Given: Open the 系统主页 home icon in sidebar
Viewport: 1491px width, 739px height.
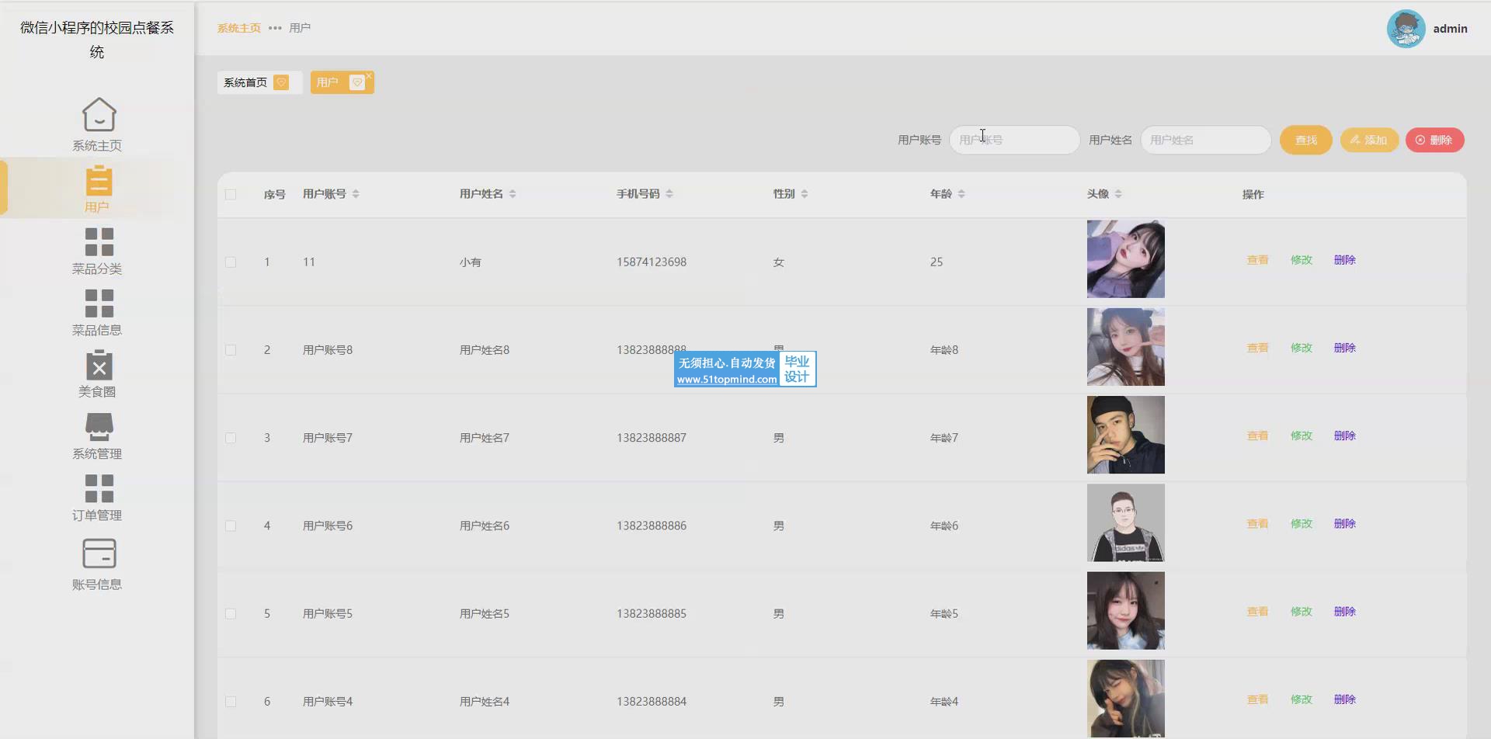Looking at the screenshot, I should pyautogui.click(x=99, y=115).
